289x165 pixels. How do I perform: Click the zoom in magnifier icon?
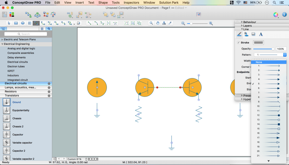point(211,24)
